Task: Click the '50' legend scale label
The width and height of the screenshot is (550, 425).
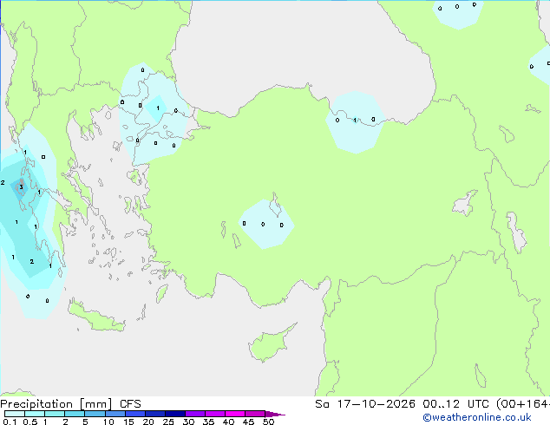Action: (x=268, y=422)
